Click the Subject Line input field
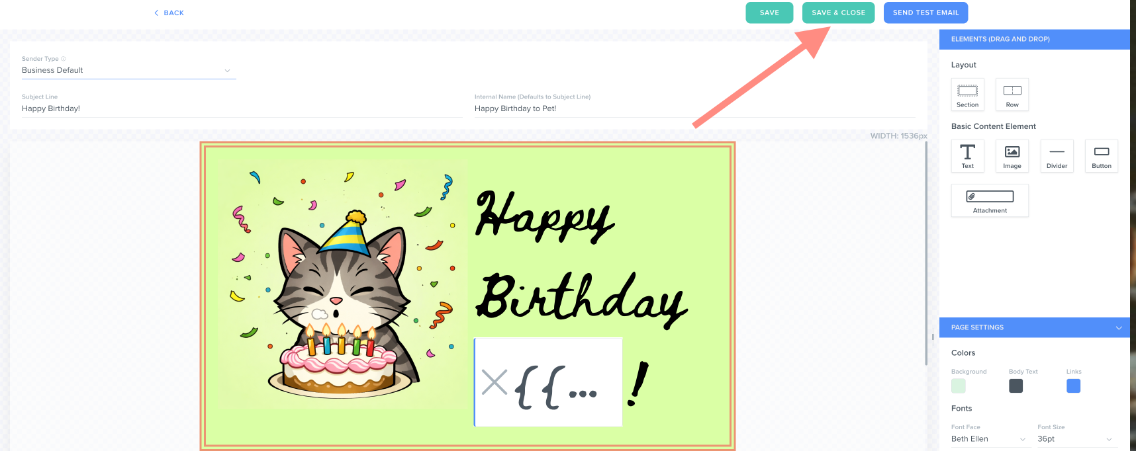Viewport: 1136px width, 451px height. tap(242, 108)
